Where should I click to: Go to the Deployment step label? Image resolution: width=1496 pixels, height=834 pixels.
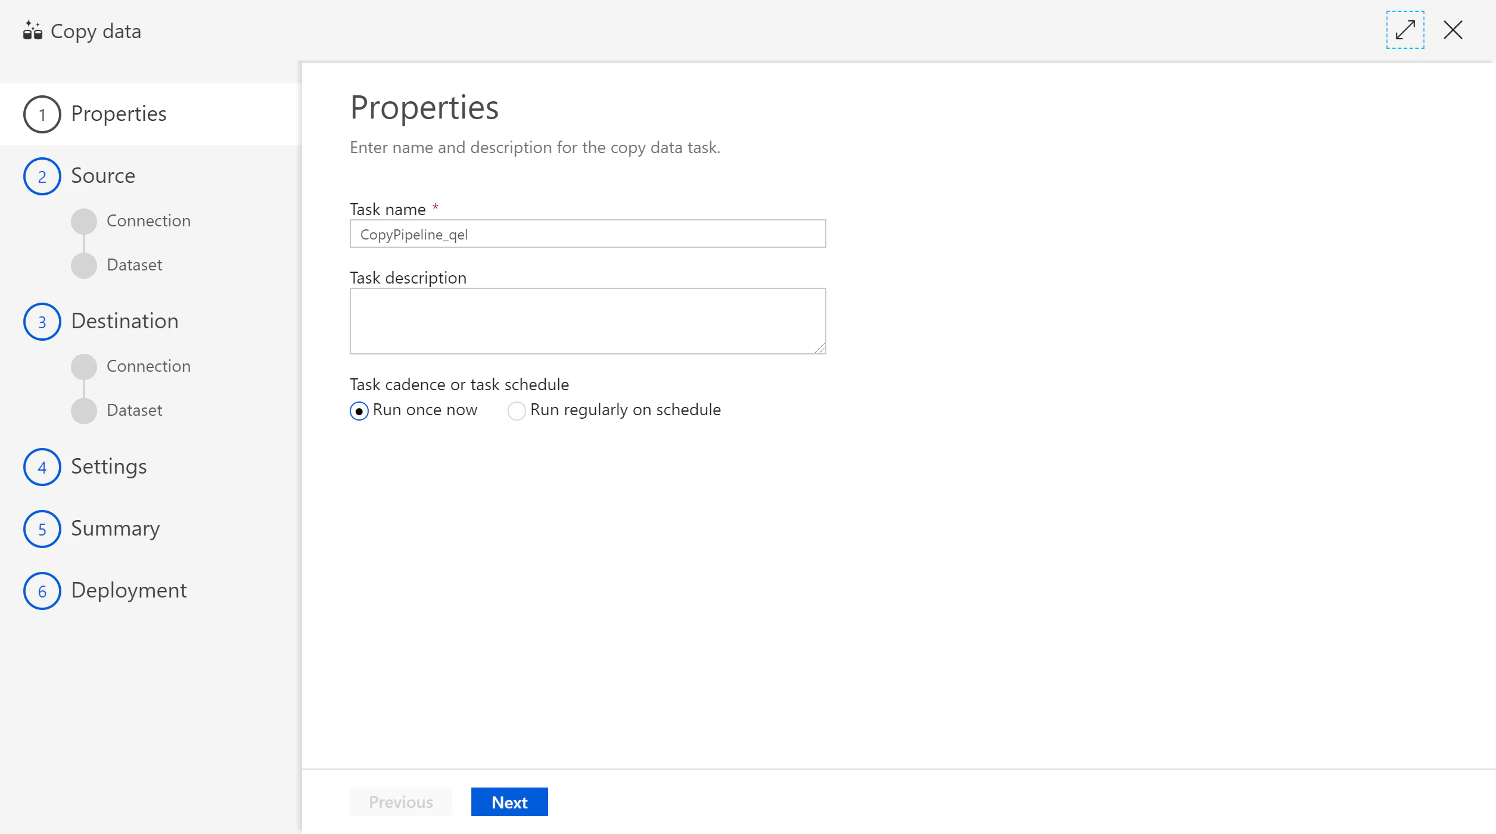coord(129,590)
